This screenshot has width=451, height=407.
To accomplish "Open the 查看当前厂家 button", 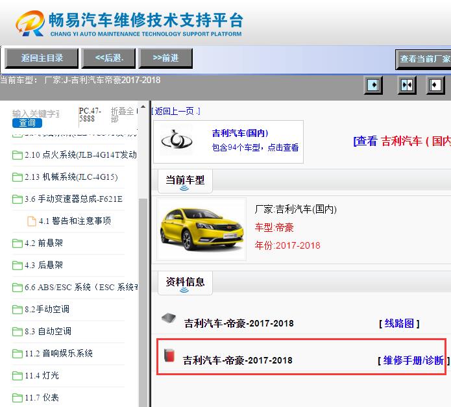I will coord(423,59).
